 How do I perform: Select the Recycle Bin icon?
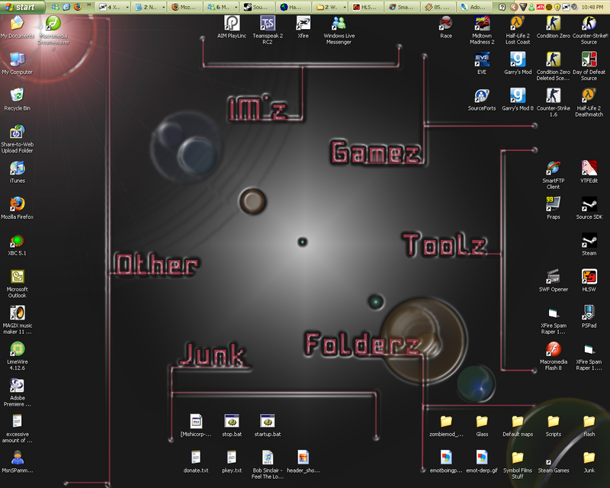[x=17, y=95]
